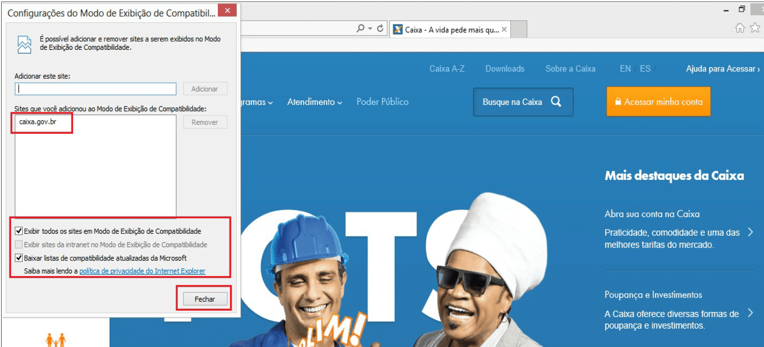Click the browser Home icon
The height and width of the screenshot is (347, 764).
click(x=740, y=28)
